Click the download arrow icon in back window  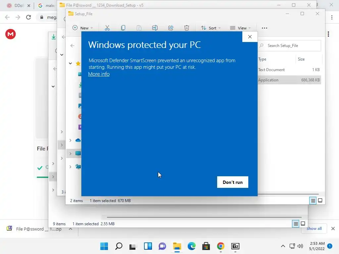54,37
